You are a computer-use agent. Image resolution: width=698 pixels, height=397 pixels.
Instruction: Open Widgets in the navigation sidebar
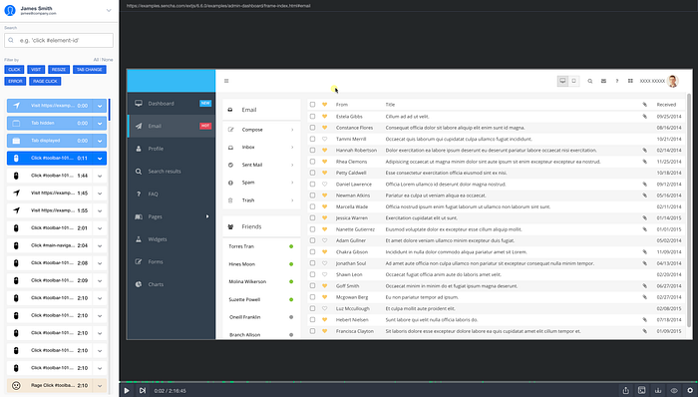click(171, 239)
